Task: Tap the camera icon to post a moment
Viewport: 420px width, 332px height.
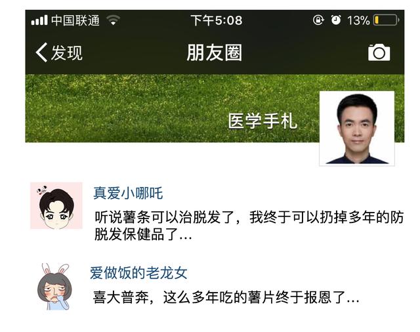Action: tap(379, 52)
